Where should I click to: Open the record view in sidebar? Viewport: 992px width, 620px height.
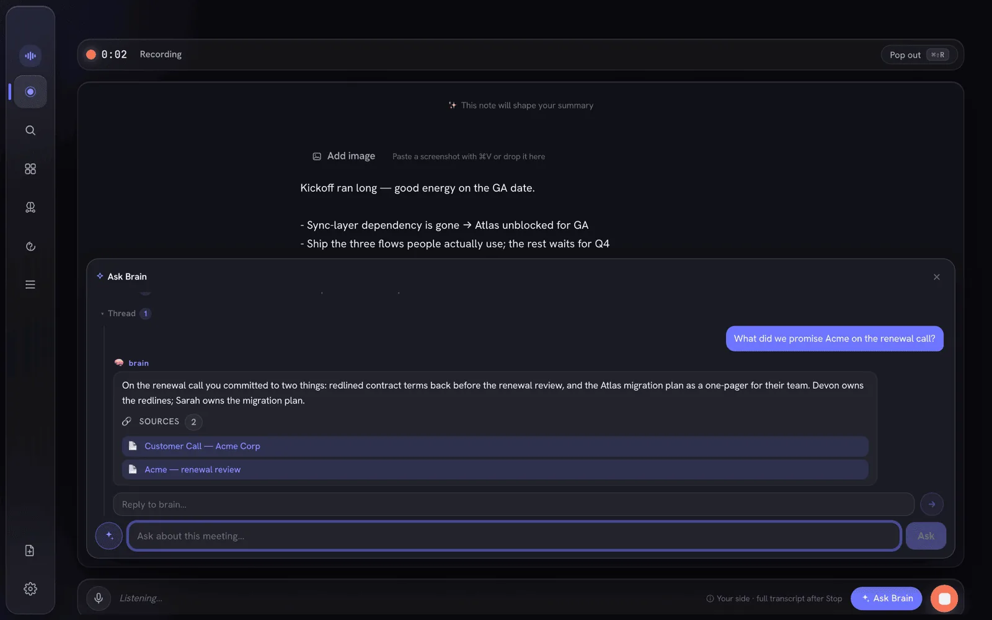[x=30, y=92]
